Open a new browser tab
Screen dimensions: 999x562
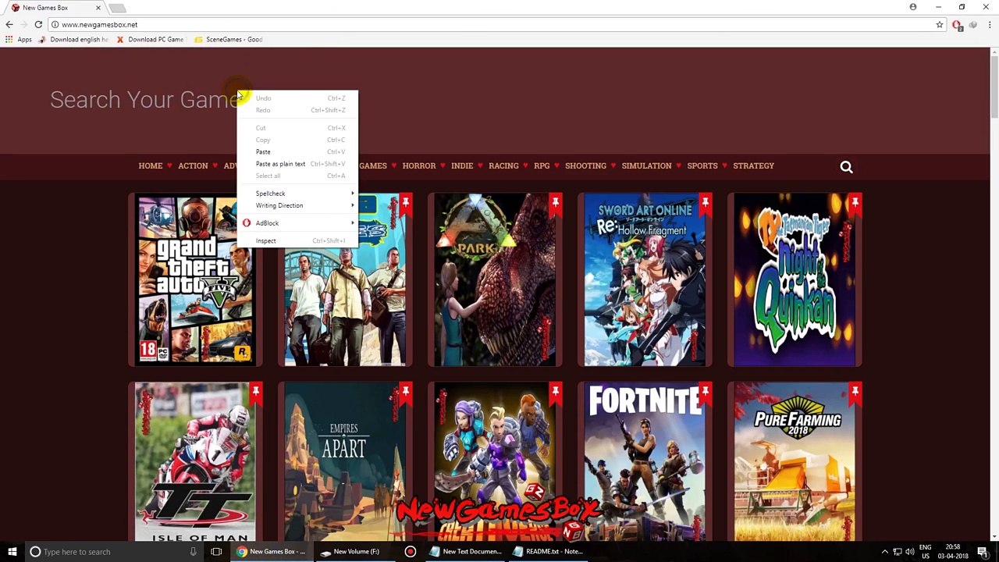pyautogui.click(x=117, y=8)
